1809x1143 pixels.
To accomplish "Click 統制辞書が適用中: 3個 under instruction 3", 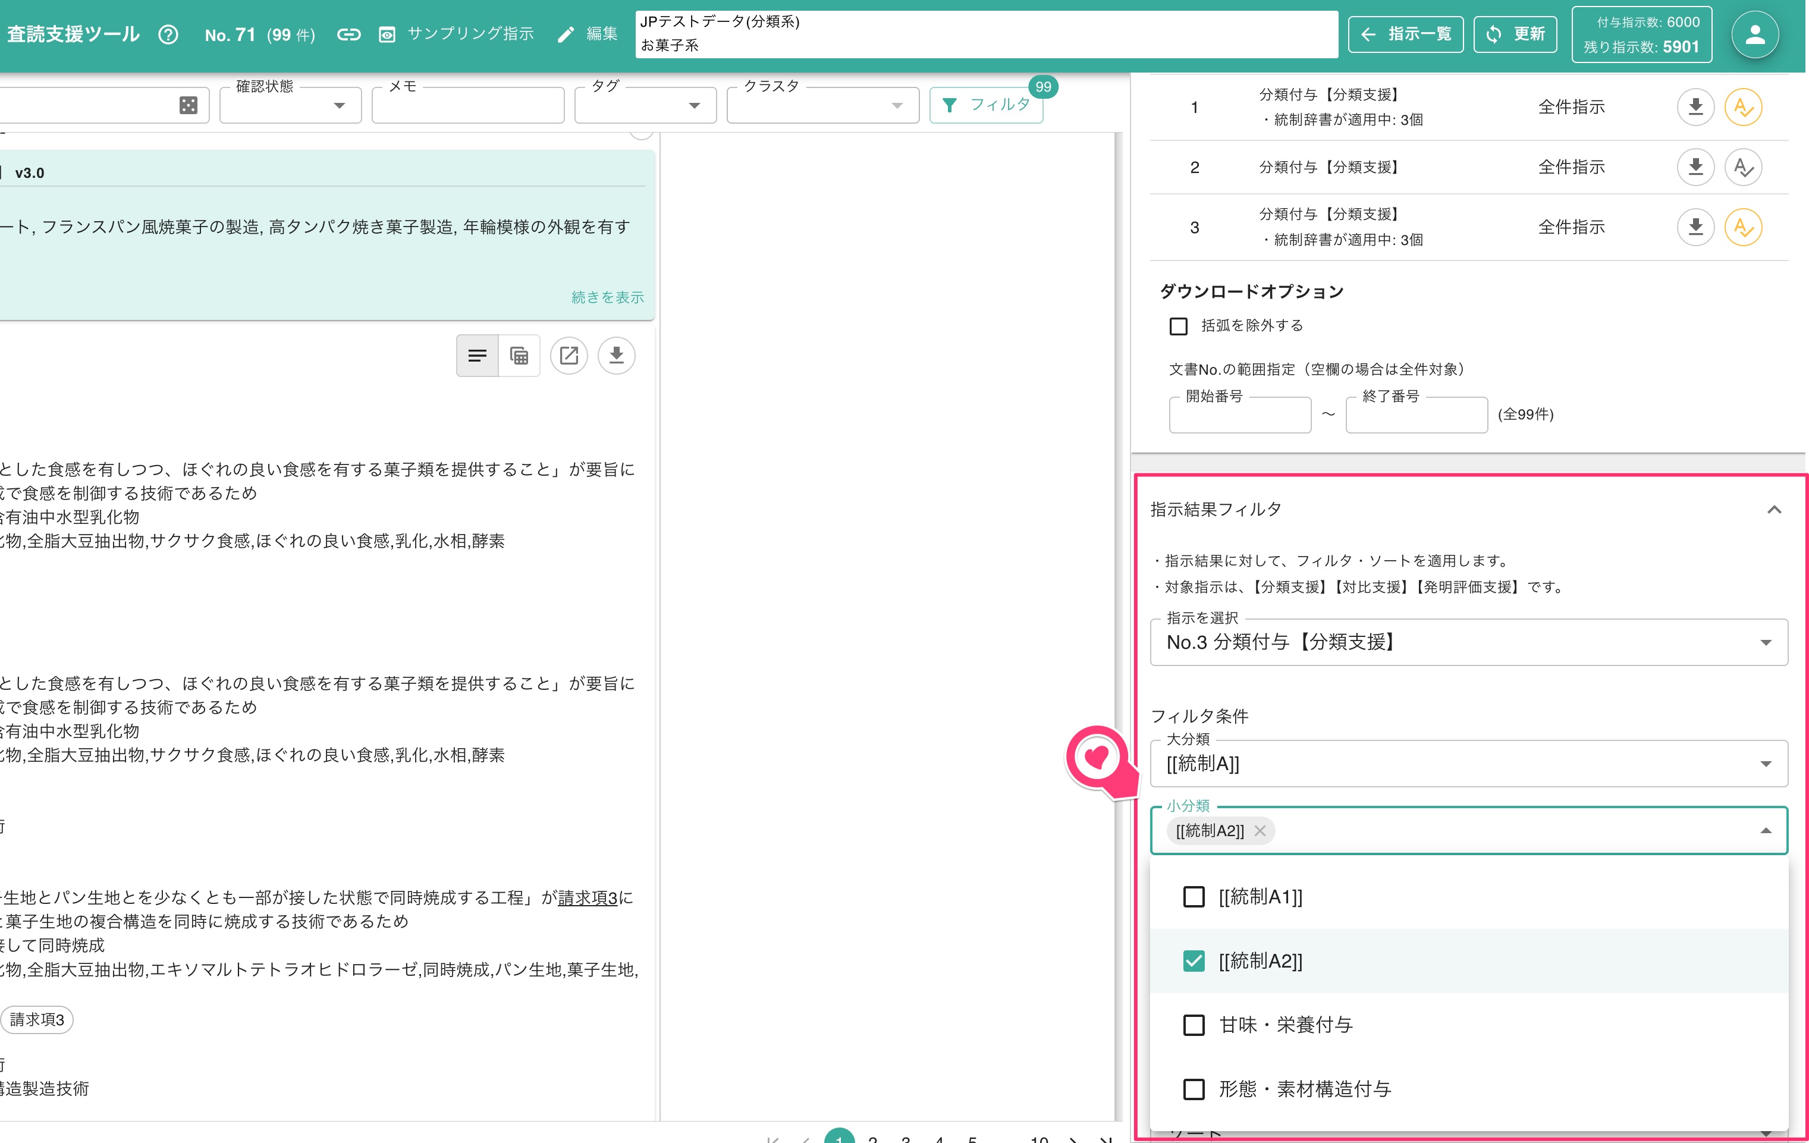I will point(1342,240).
